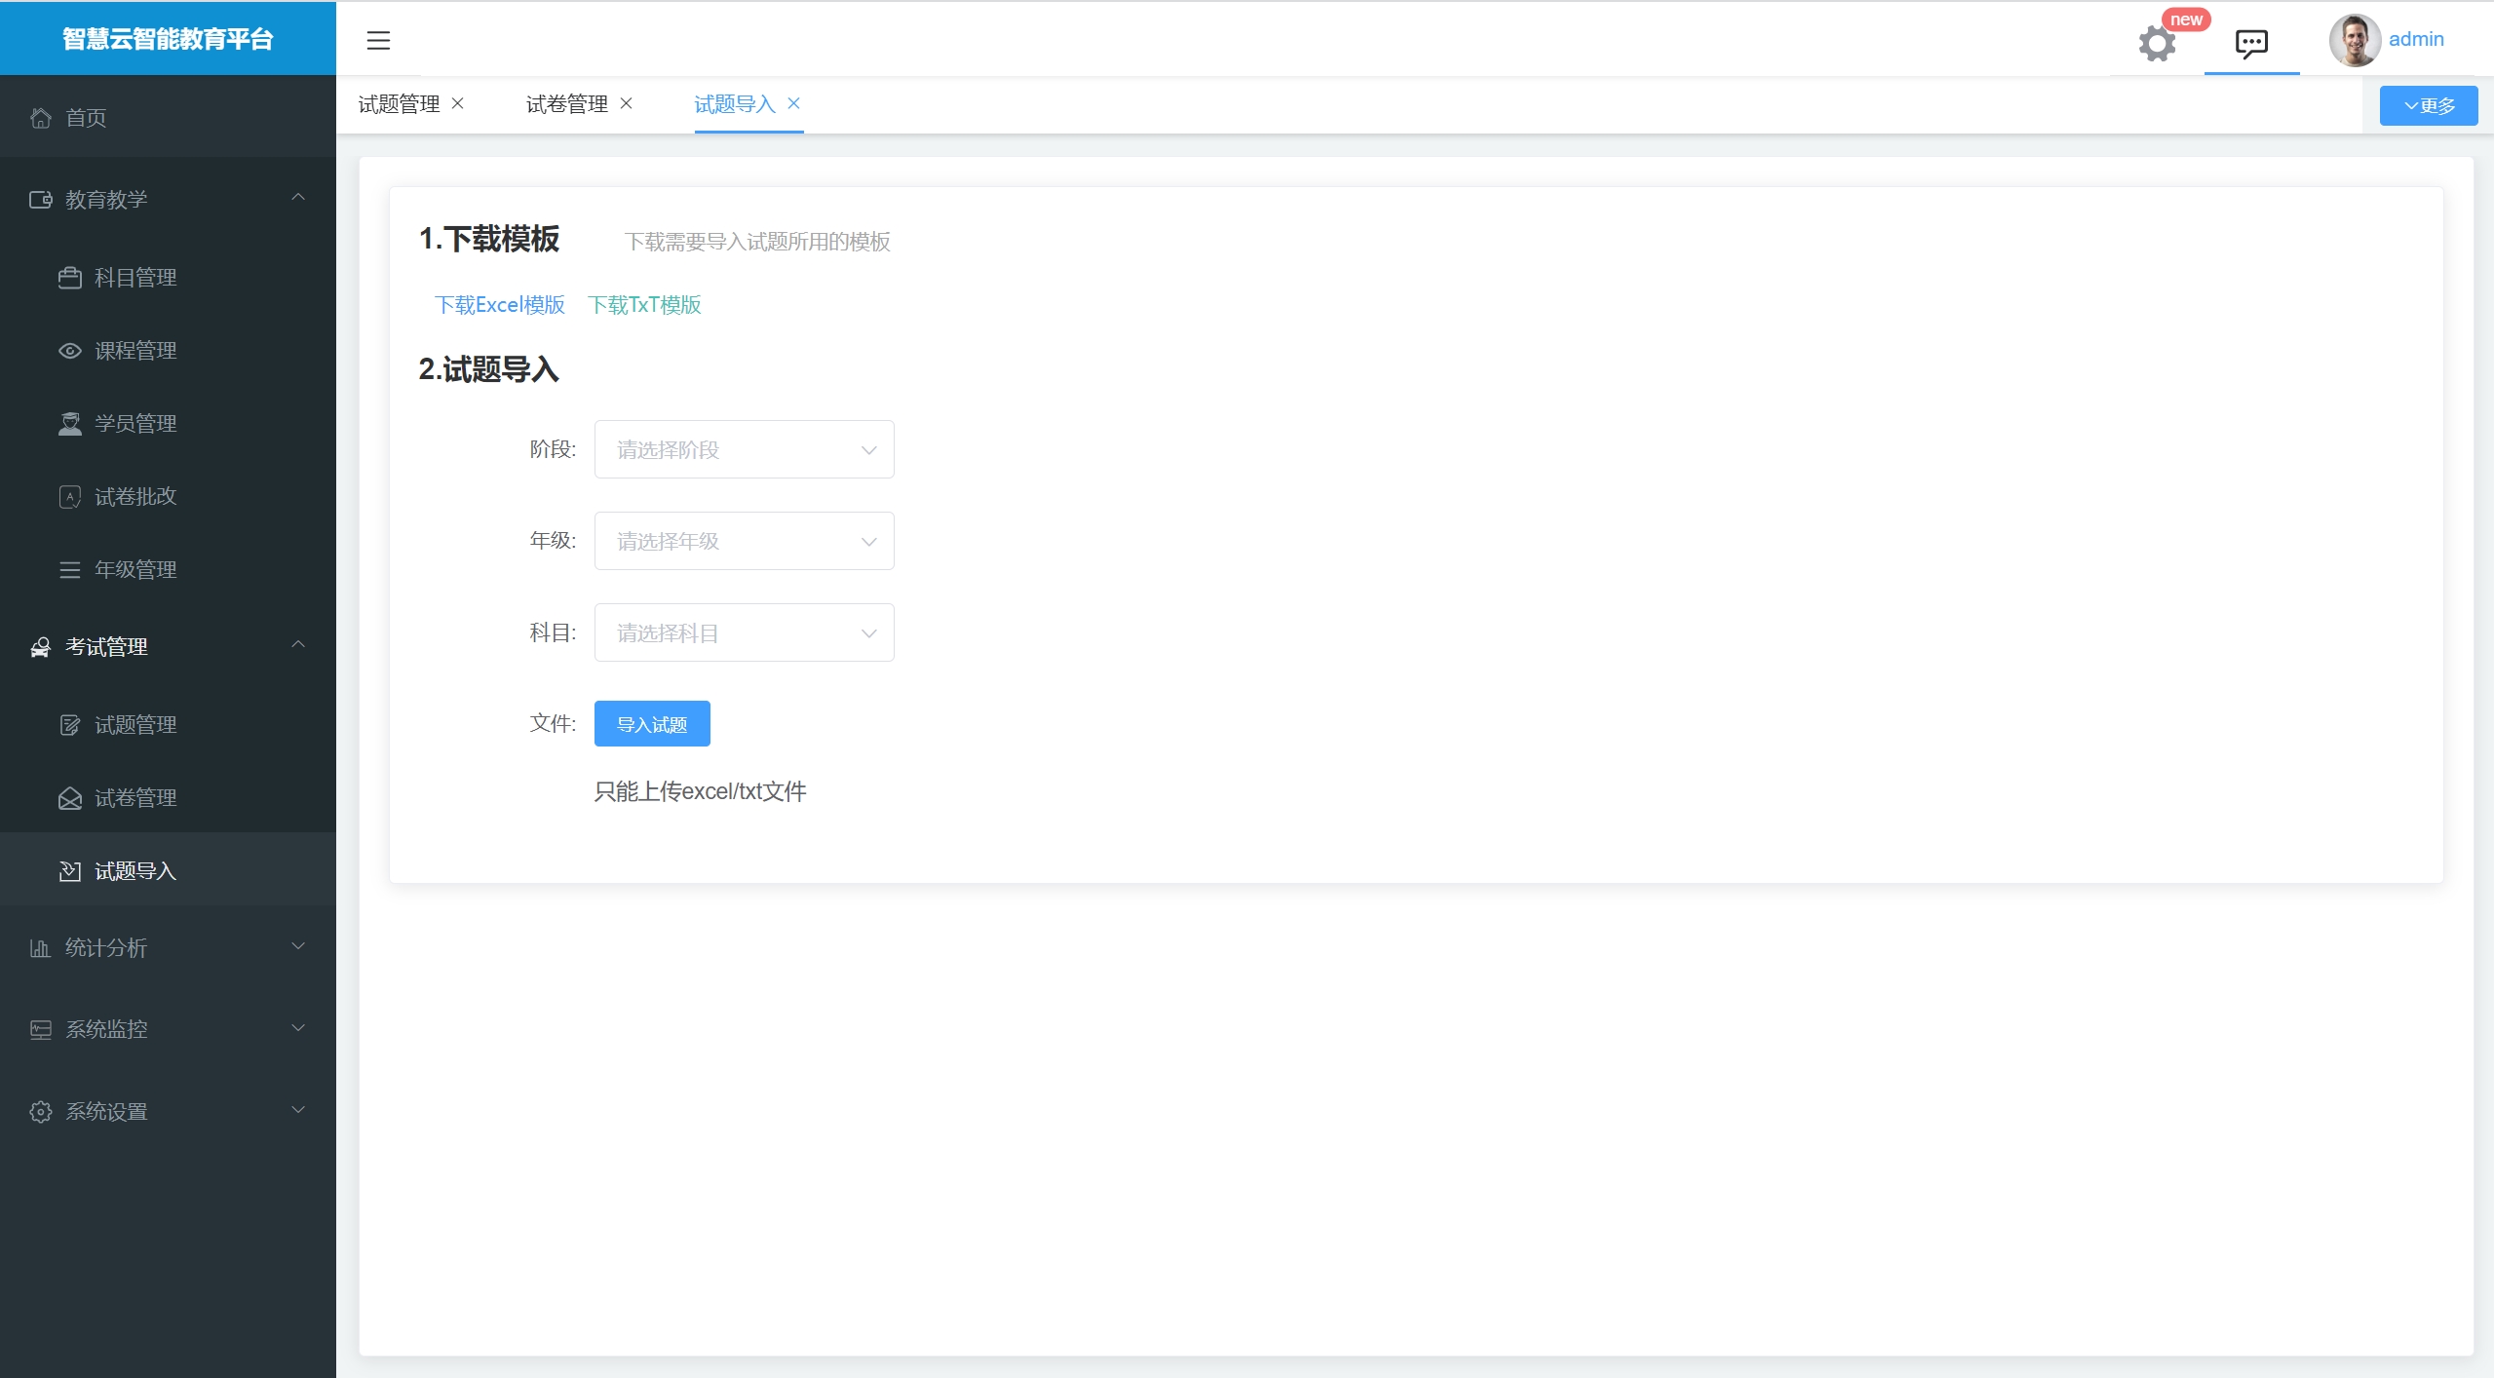Open 年级管理 in the sidebar
2494x1378 pixels.
click(x=134, y=570)
